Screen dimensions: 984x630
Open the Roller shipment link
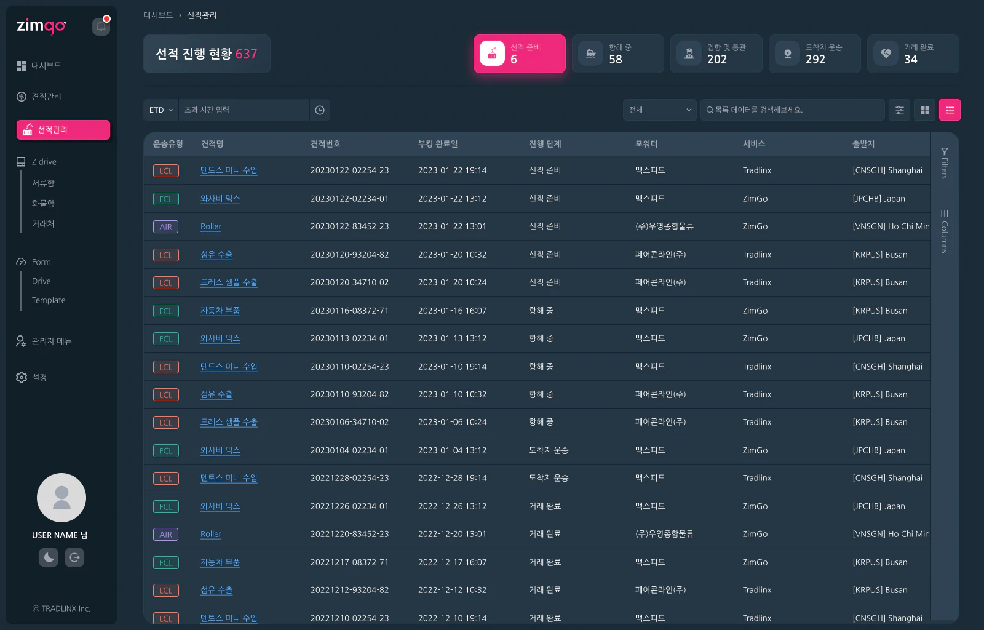(x=211, y=226)
